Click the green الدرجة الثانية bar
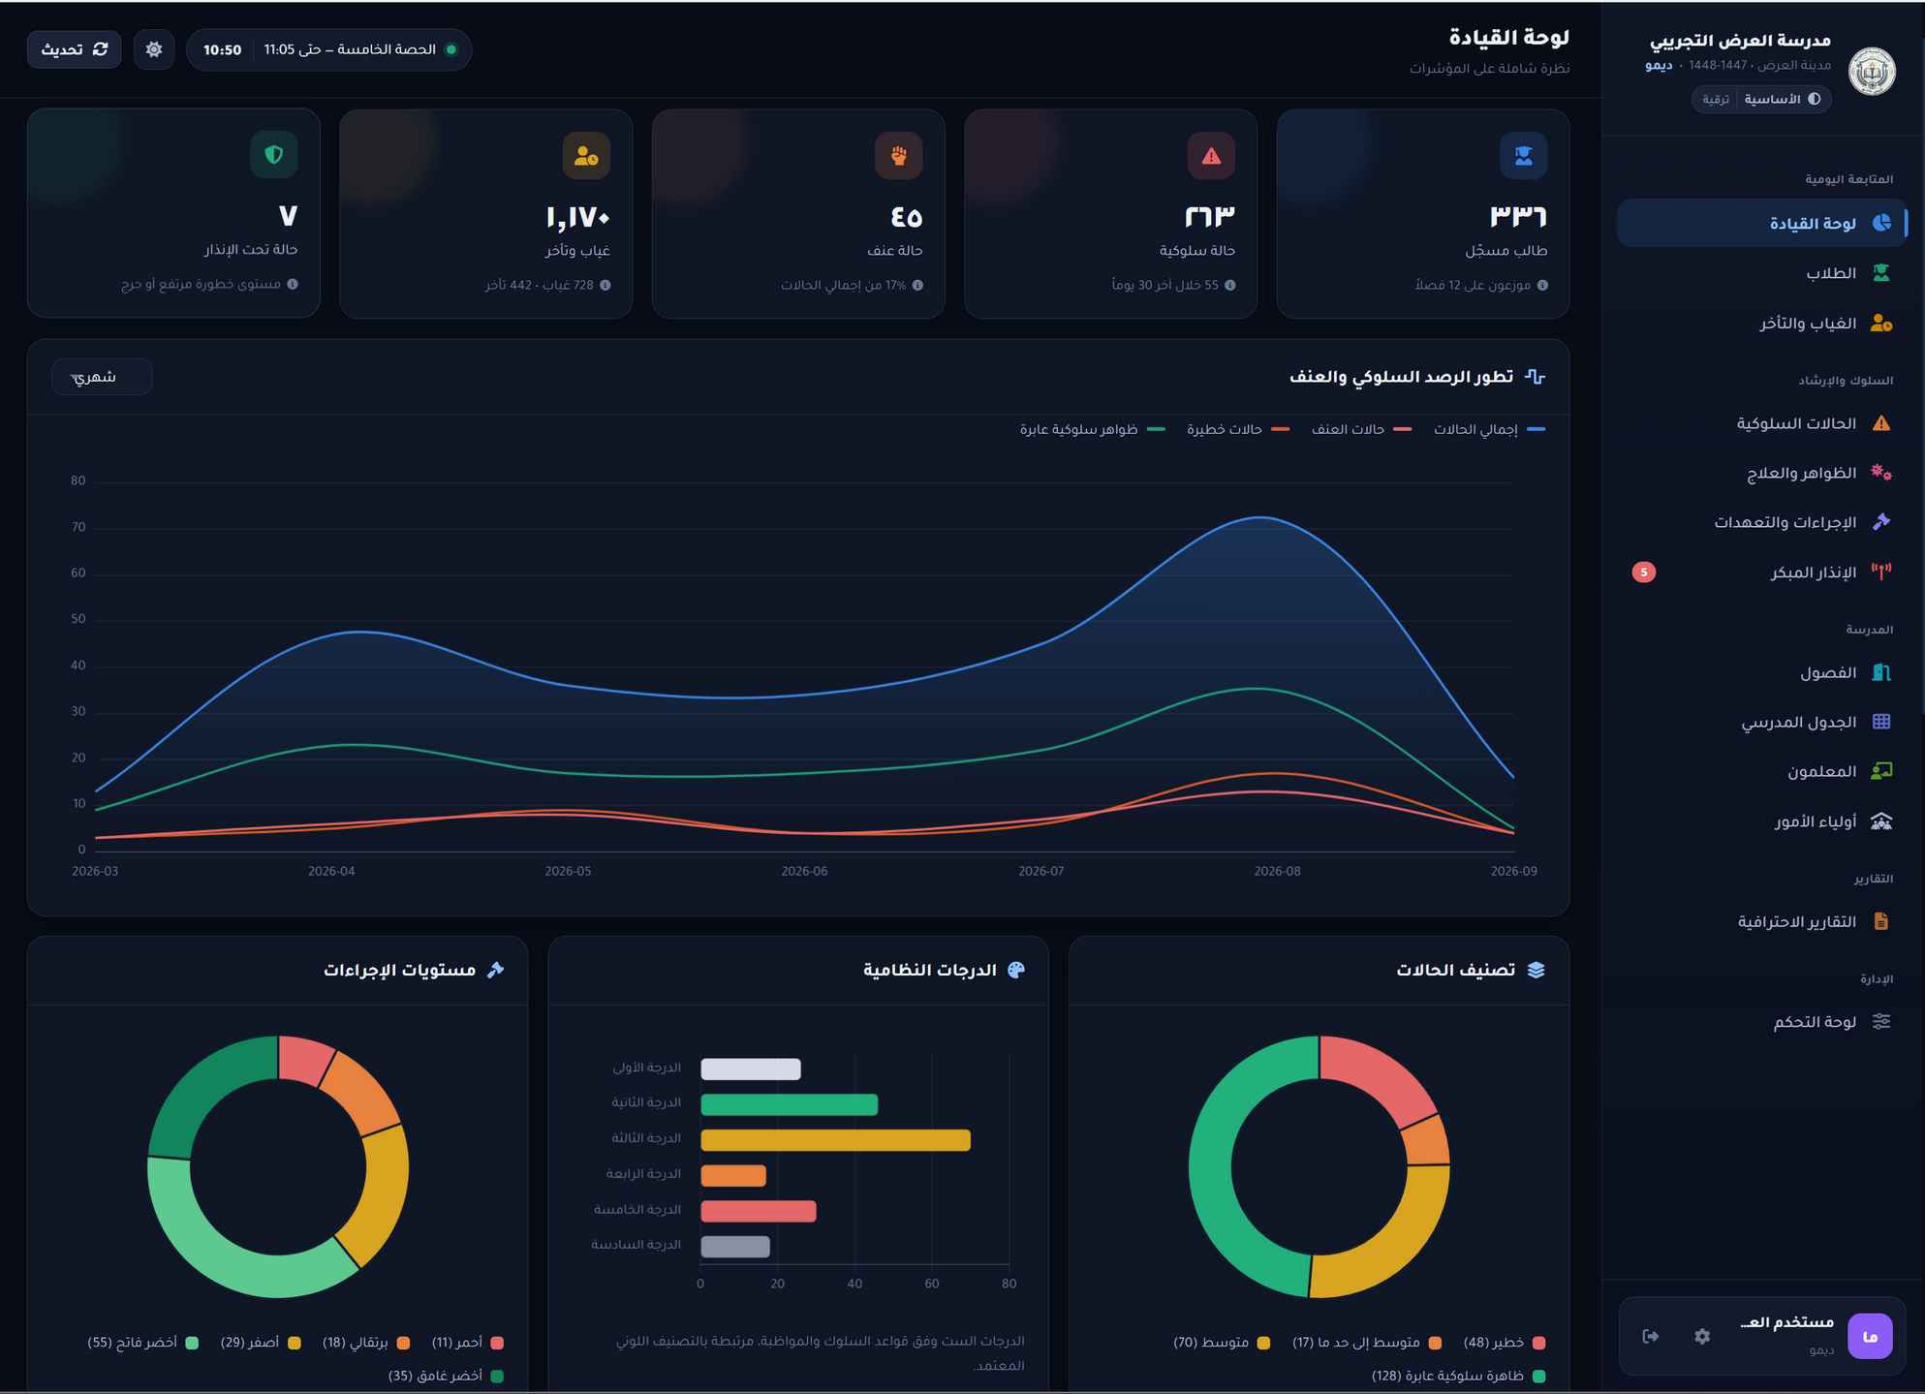This screenshot has width=1925, height=1394. point(790,1104)
